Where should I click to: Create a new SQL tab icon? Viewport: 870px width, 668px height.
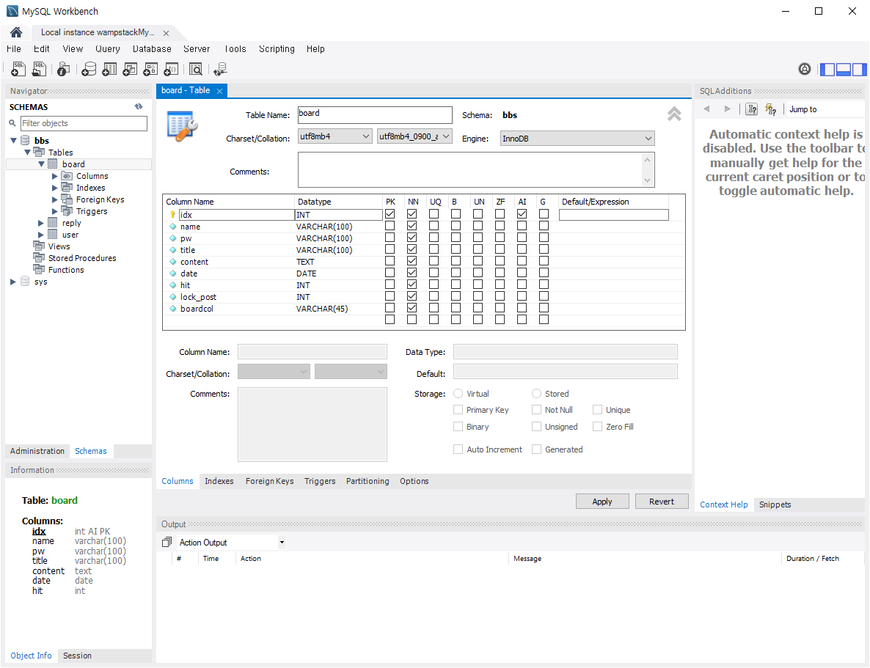(18, 69)
